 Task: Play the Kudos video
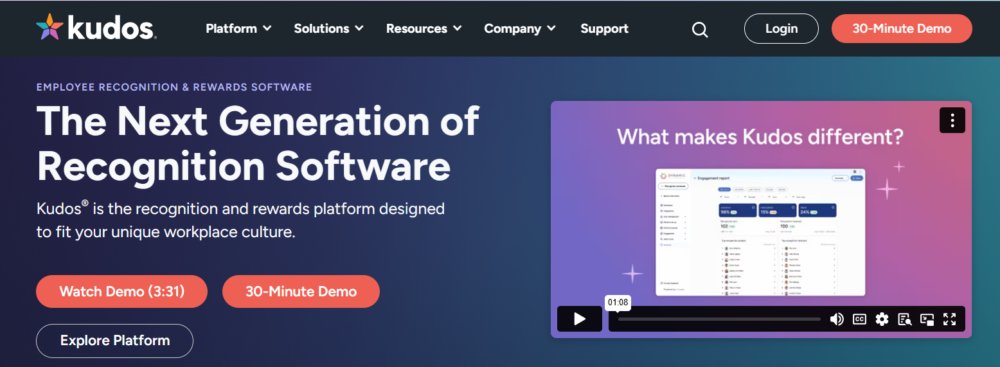tap(580, 319)
